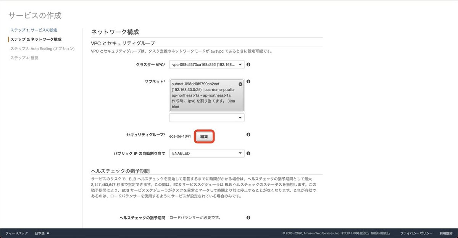Select ステップ 4: 確認 in sidebar

coord(24,58)
